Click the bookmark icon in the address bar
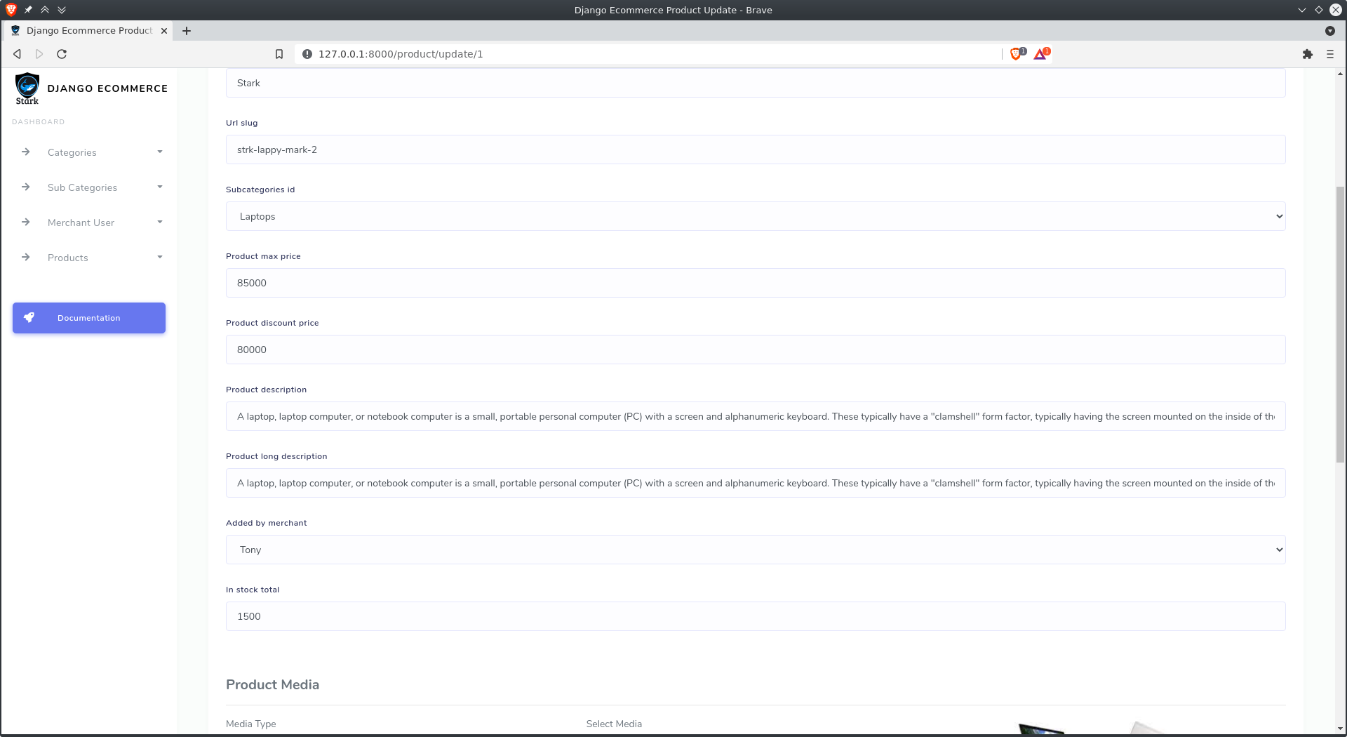Viewport: 1347px width, 737px height. tap(279, 53)
